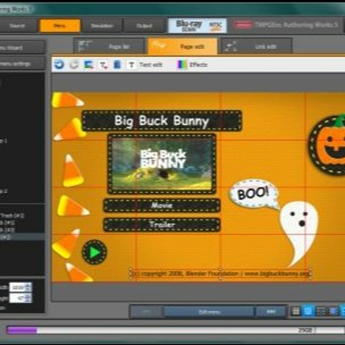Click the next page button right of Edit menu
Screen dimensions: 345x345
(x=270, y=312)
